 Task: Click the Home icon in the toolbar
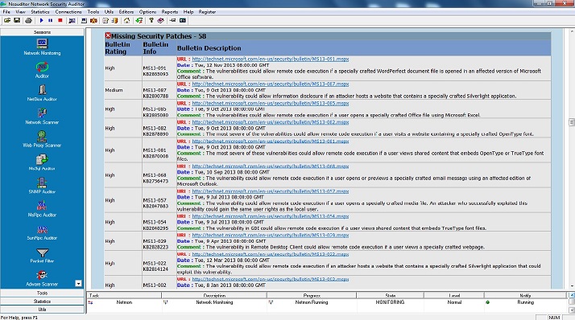(126, 21)
